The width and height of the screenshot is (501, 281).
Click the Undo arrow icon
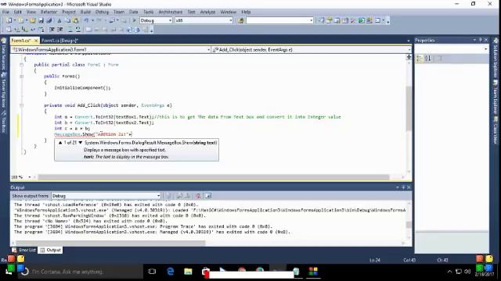point(86,20)
